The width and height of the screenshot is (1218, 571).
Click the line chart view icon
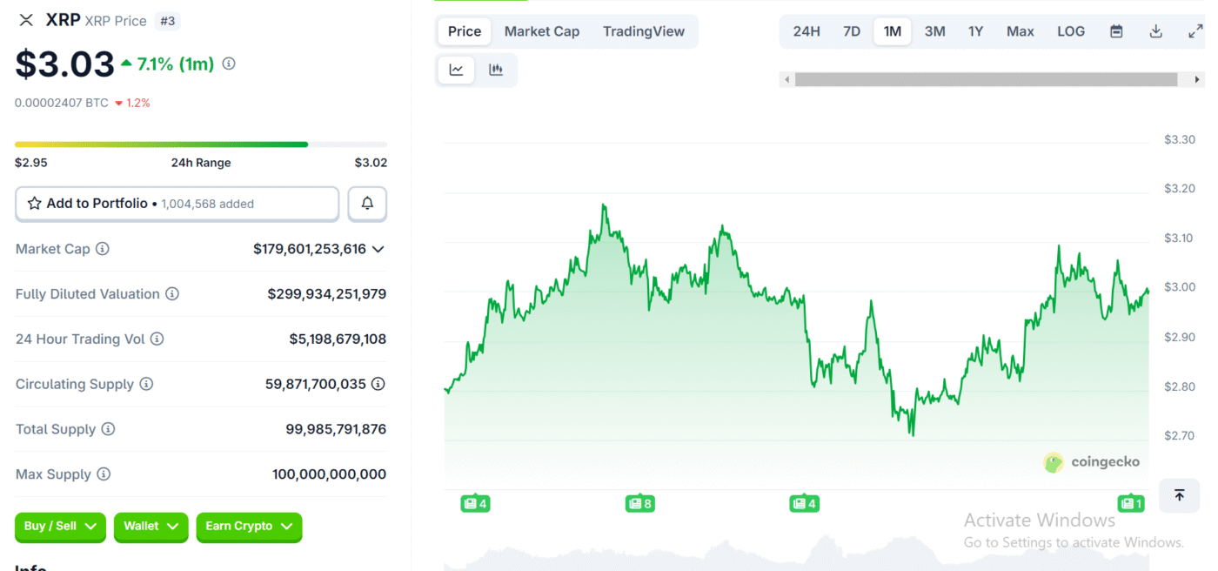(x=457, y=70)
